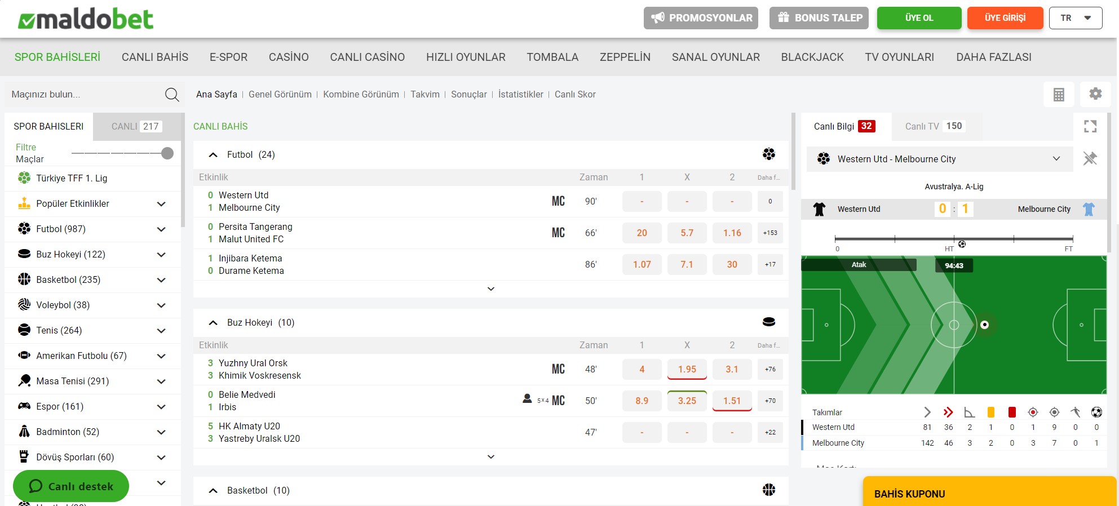Click Espor gamepad icon in sidebar

pos(24,406)
